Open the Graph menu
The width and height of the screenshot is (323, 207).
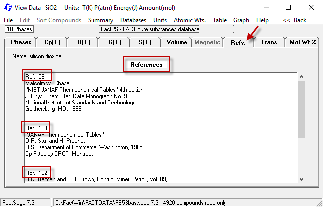click(x=241, y=20)
